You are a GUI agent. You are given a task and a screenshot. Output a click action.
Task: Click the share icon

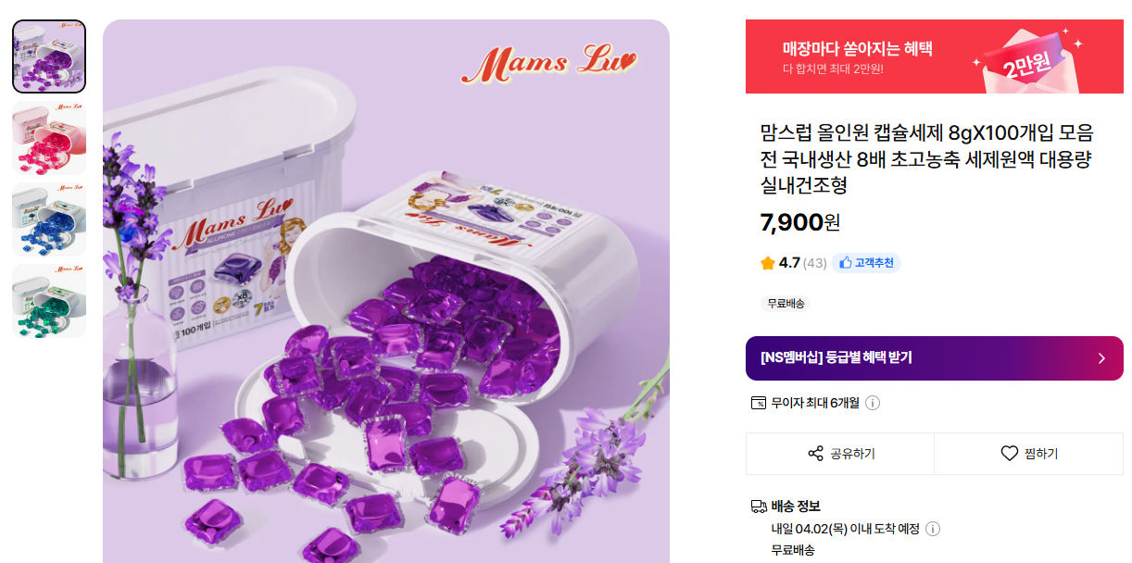tap(815, 454)
